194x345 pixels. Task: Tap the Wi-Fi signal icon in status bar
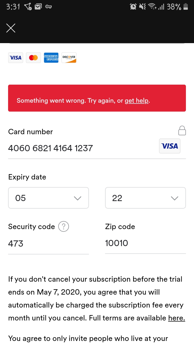pos(153,7)
